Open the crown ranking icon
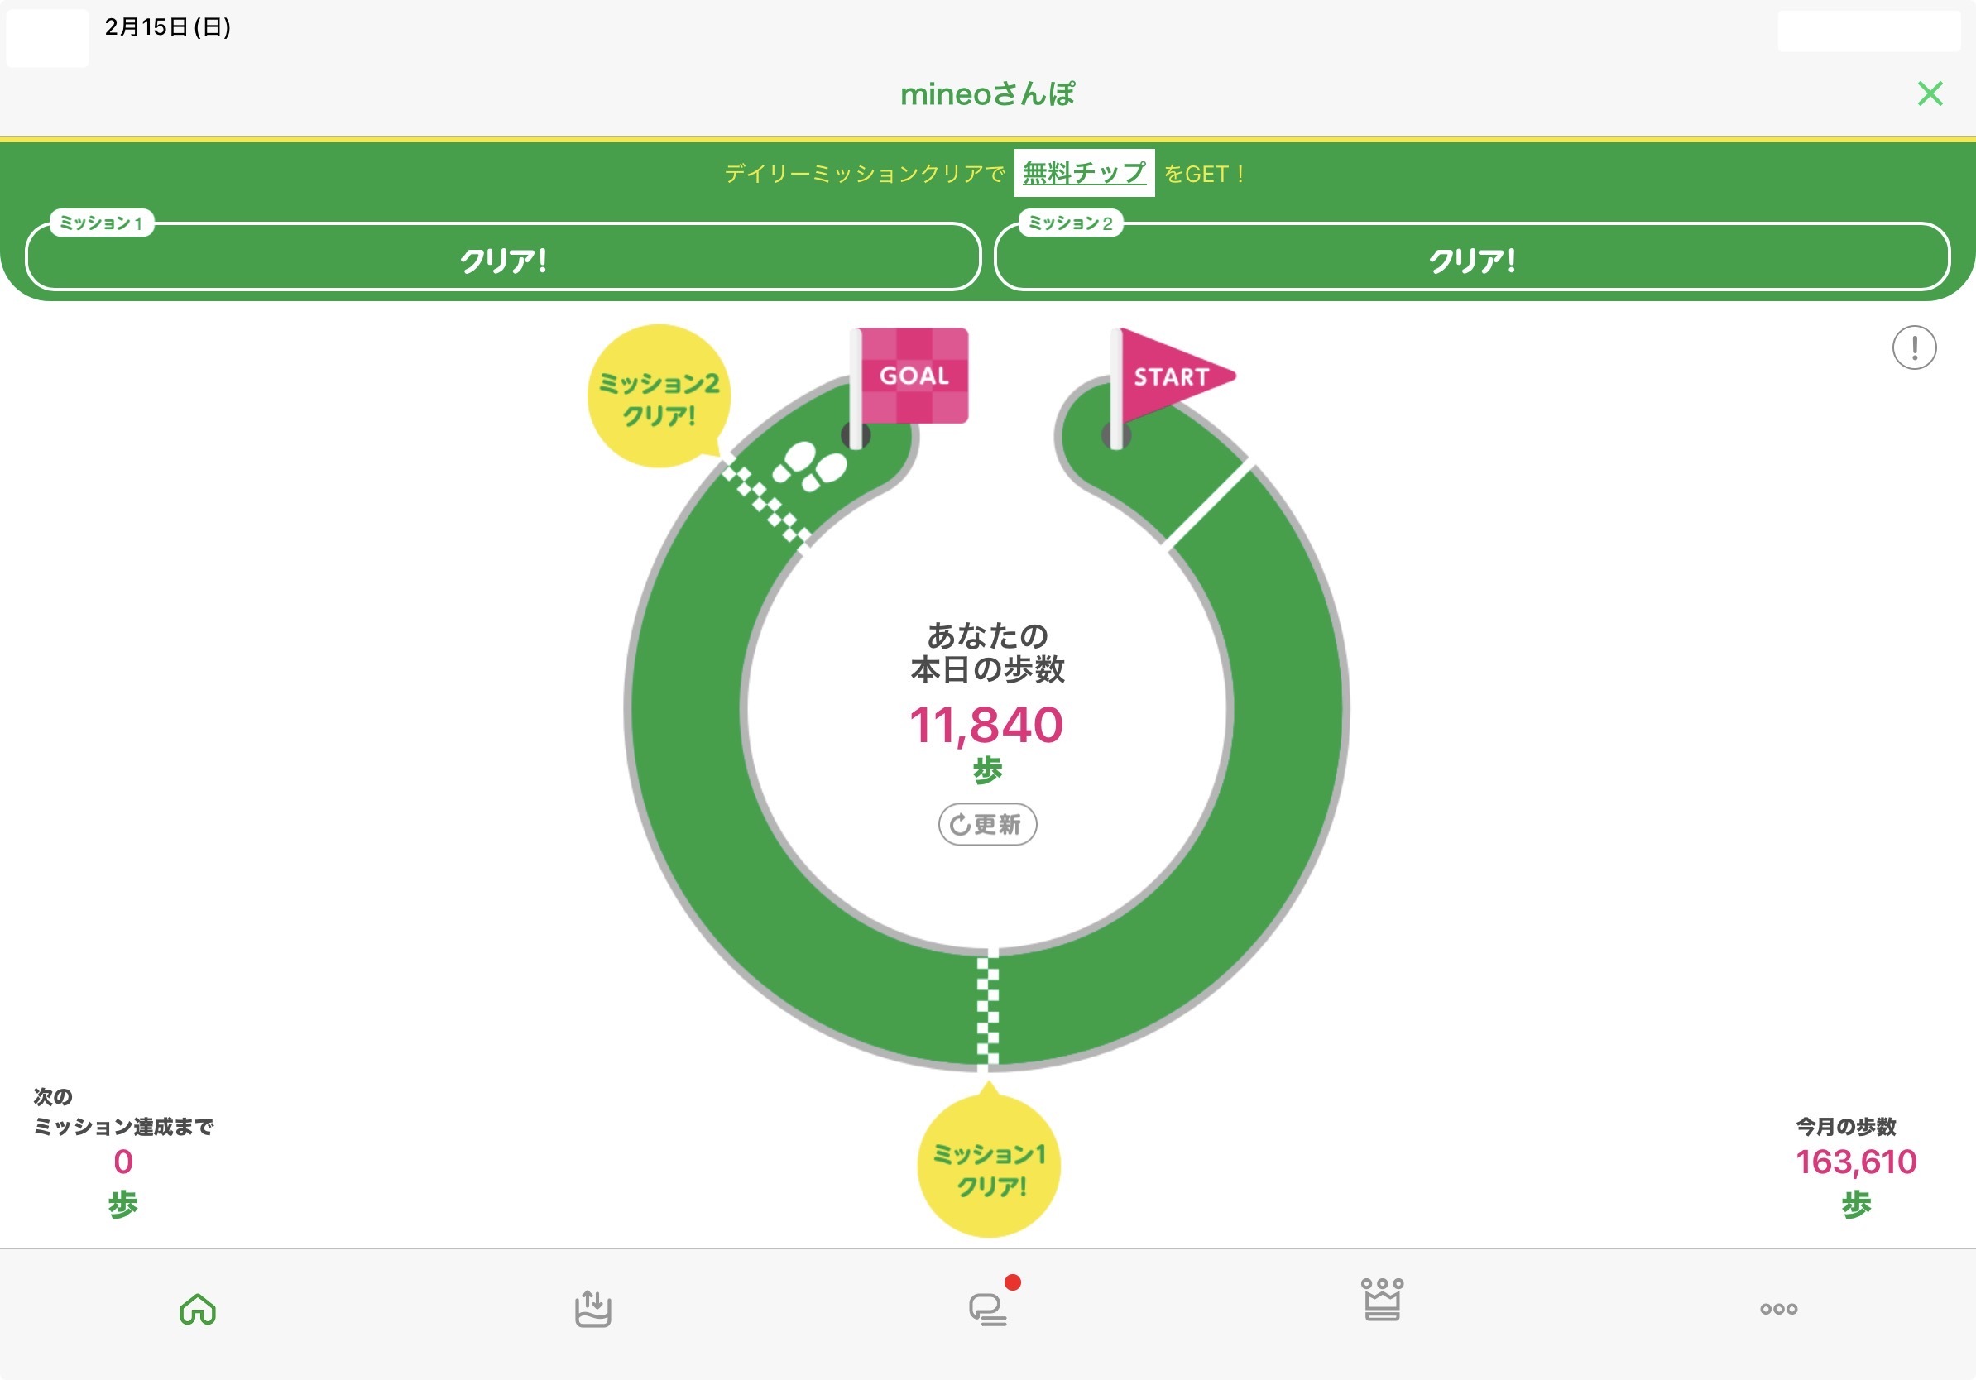Image resolution: width=1976 pixels, height=1380 pixels. tap(1382, 1300)
